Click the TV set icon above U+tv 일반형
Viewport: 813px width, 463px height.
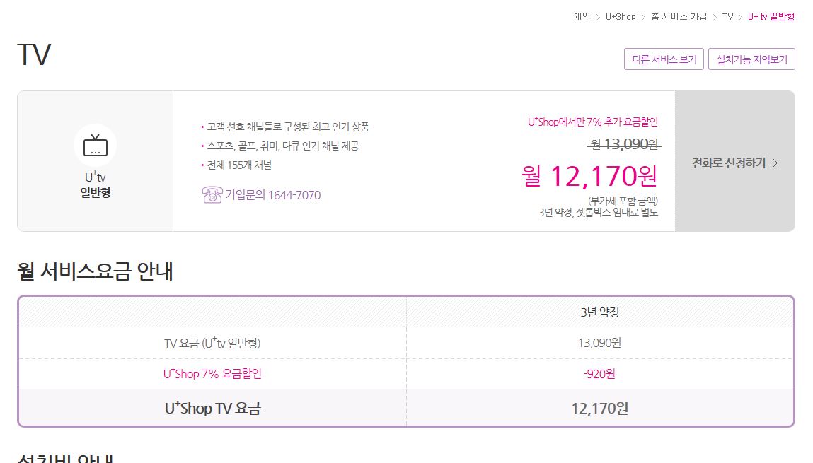click(95, 145)
